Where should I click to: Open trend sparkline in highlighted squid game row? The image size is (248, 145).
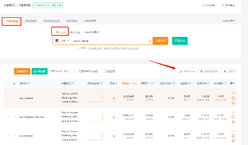[95, 98]
